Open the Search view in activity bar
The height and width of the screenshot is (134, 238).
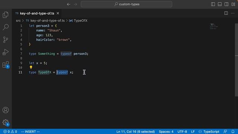click(x=6, y=27)
